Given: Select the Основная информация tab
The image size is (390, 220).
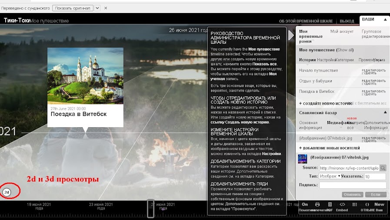Looking at the screenshot, I should tap(310, 125).
